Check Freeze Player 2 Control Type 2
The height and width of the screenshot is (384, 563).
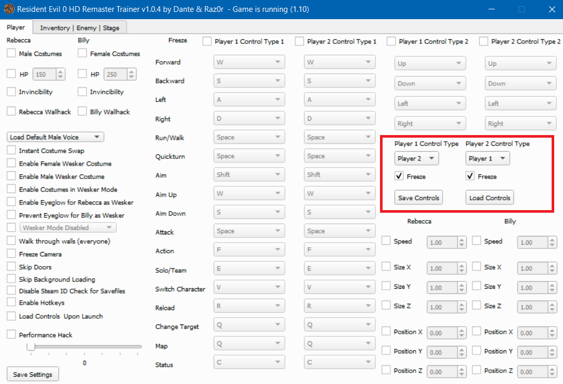484,41
